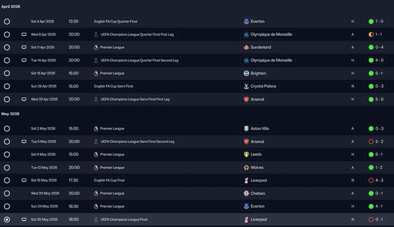Click TV icon beside FA Cup Final
The image size is (394, 227).
(24, 181)
